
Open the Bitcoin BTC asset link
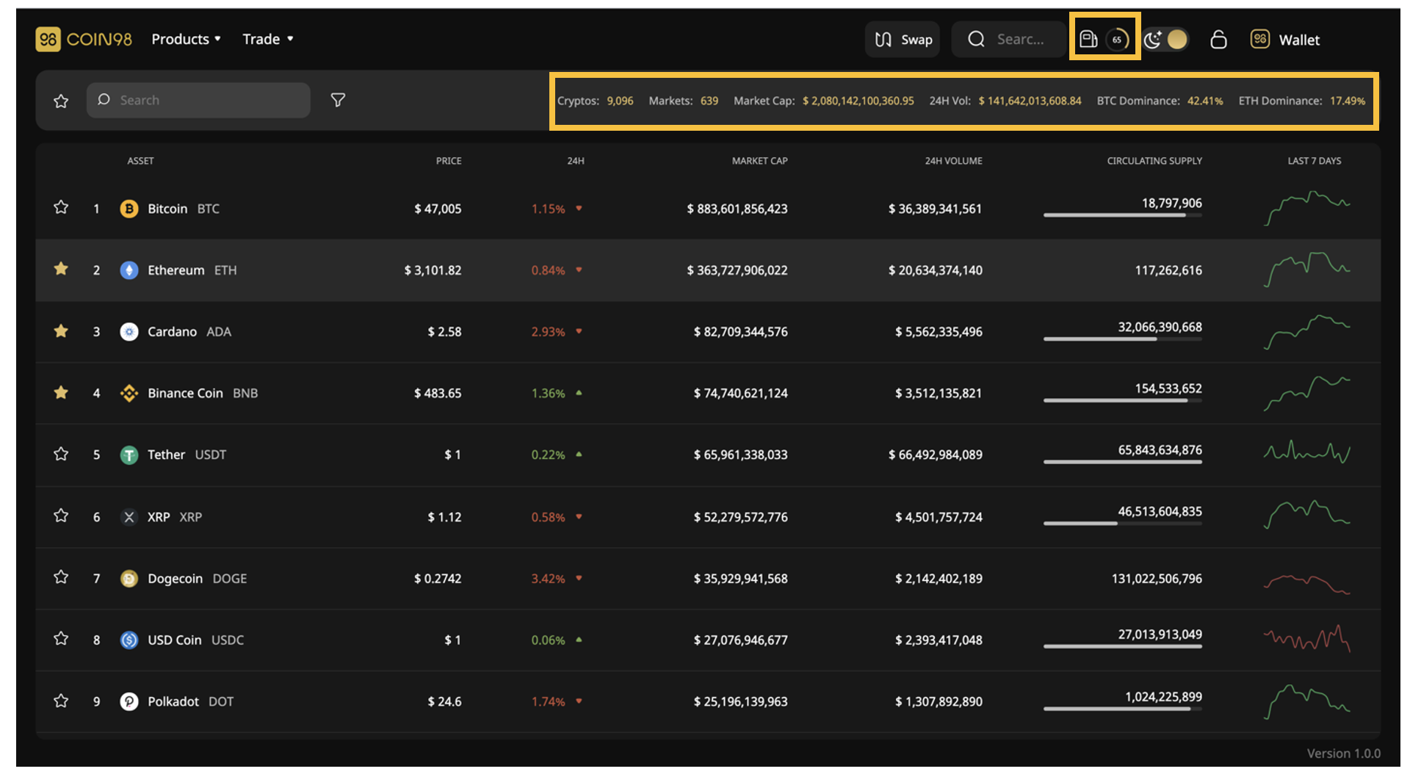(184, 209)
